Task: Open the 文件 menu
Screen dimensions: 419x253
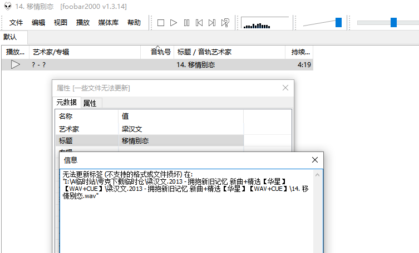Action: point(16,23)
